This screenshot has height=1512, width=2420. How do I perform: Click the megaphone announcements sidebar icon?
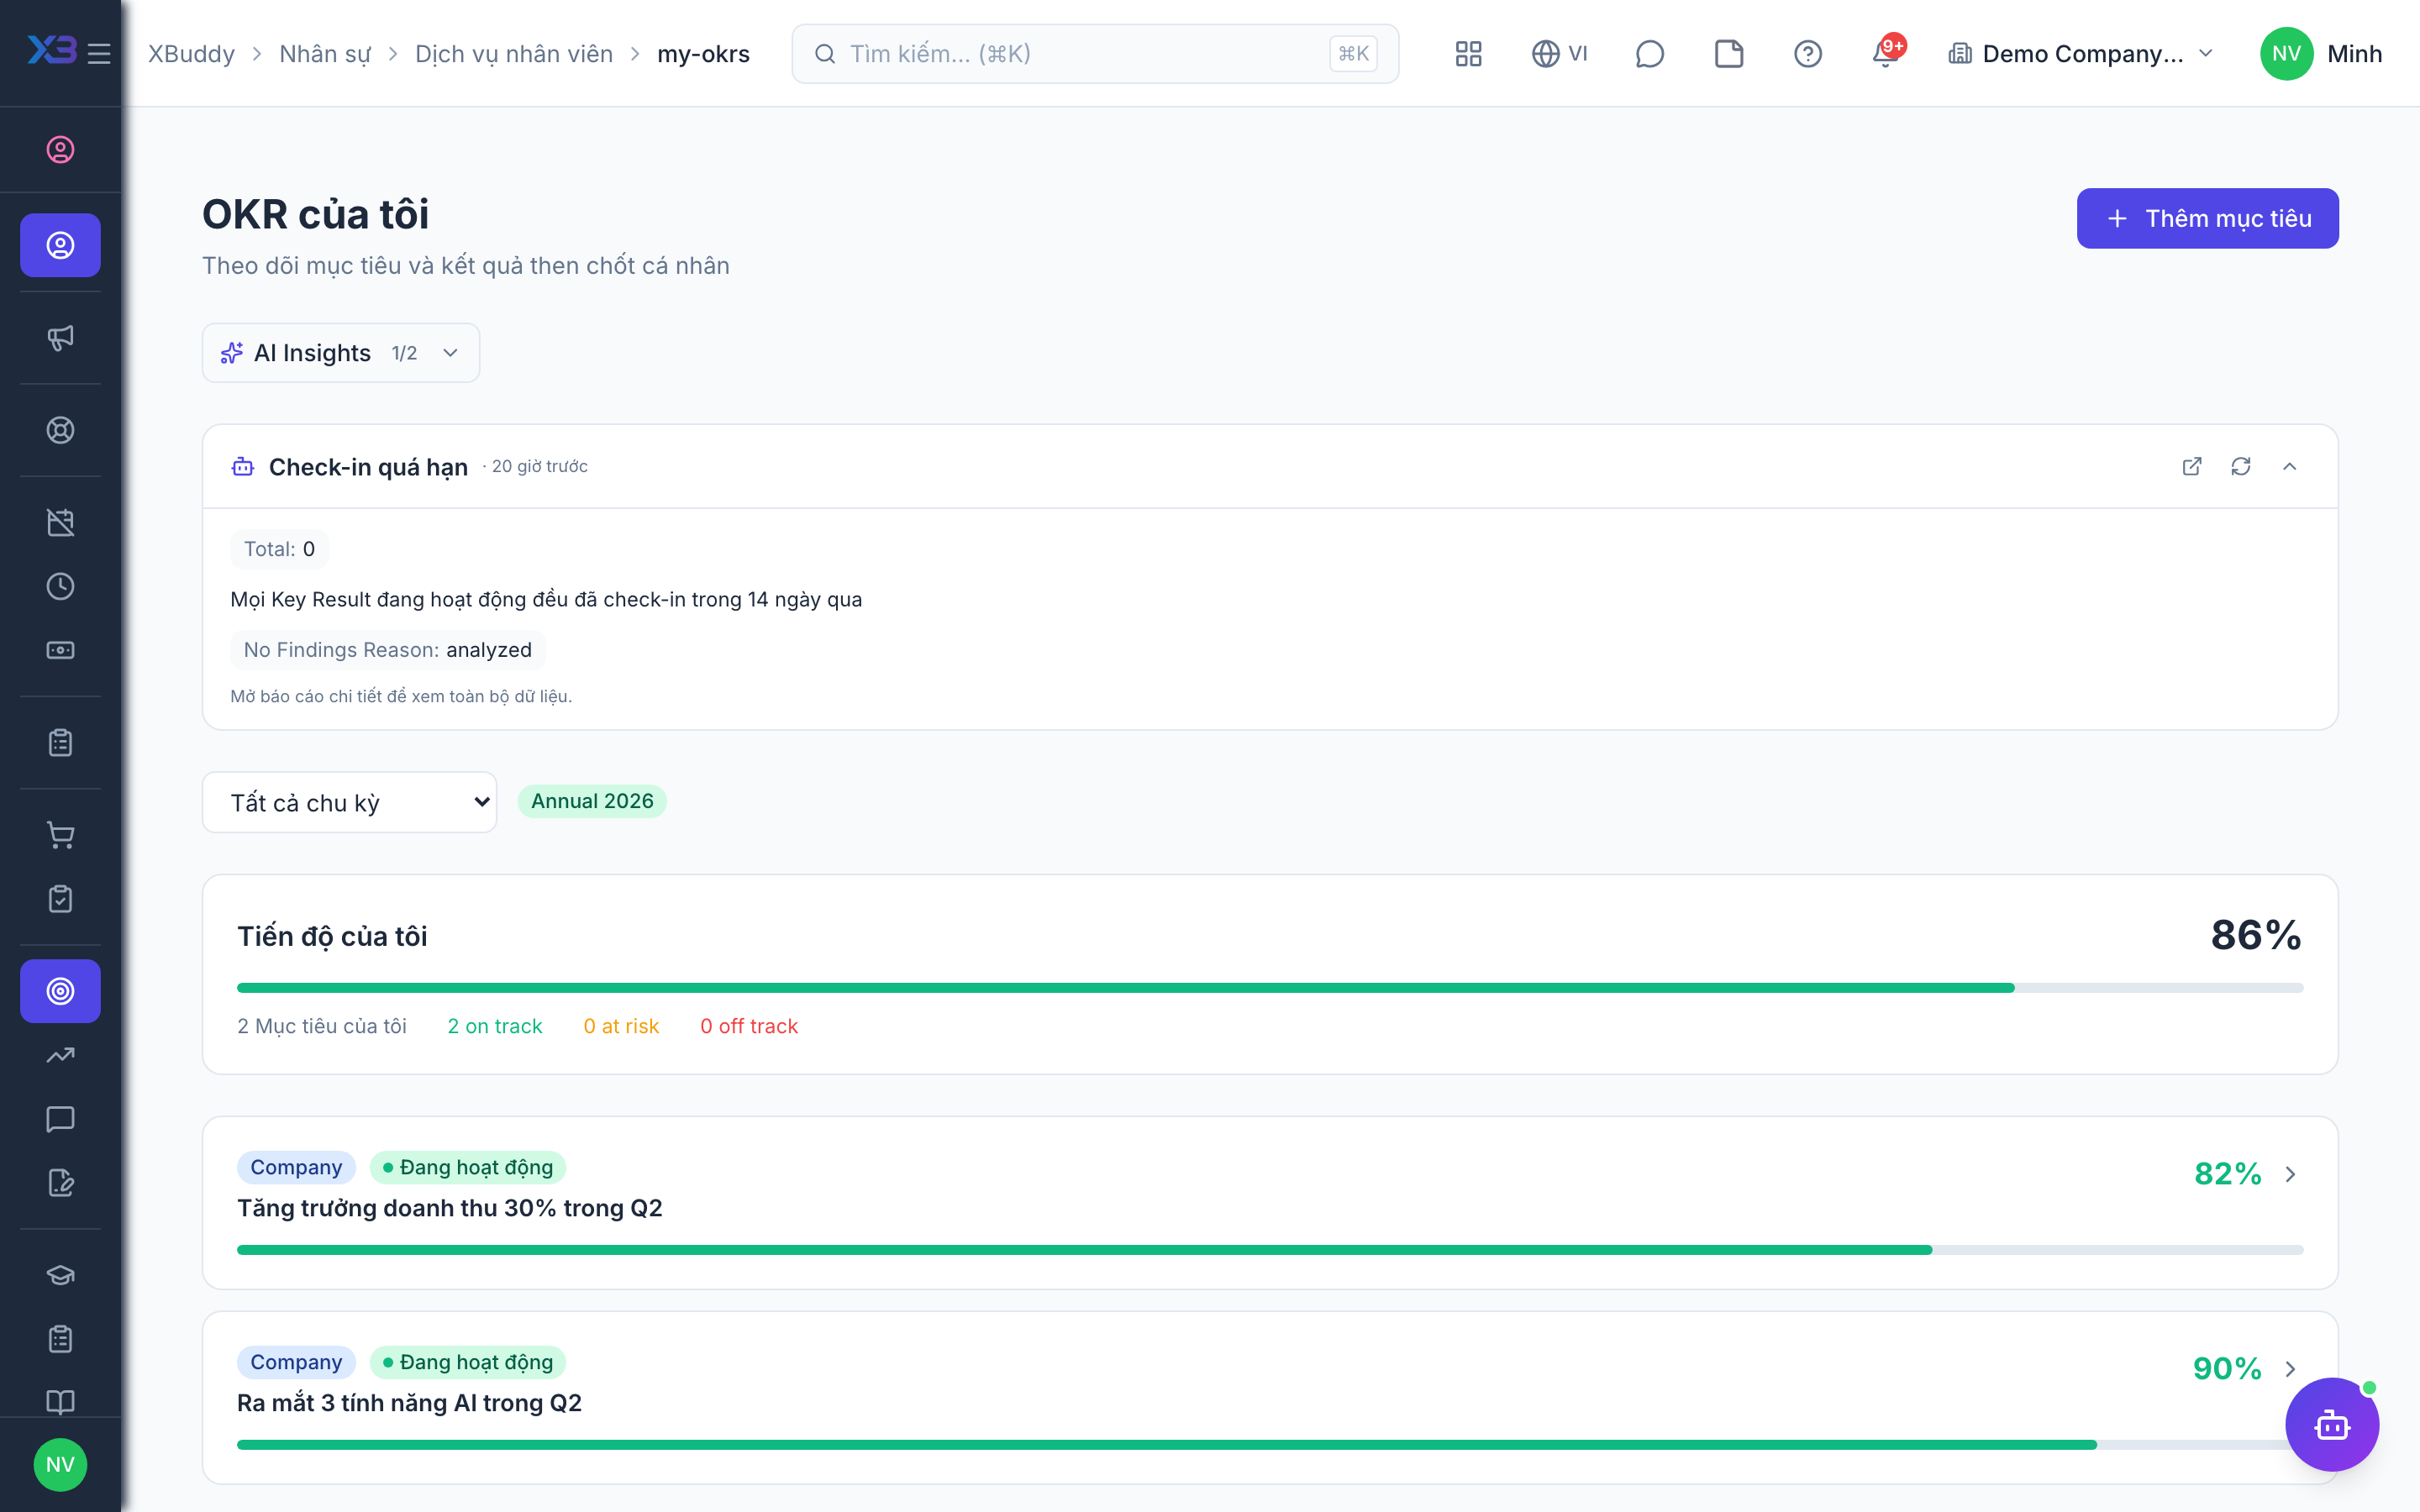[60, 337]
